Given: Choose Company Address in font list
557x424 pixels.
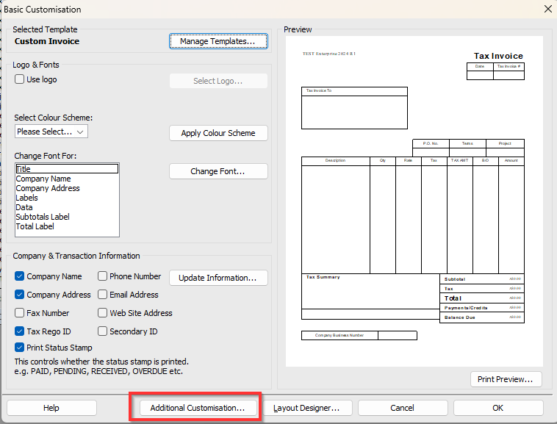Looking at the screenshot, I should pyautogui.click(x=67, y=188).
